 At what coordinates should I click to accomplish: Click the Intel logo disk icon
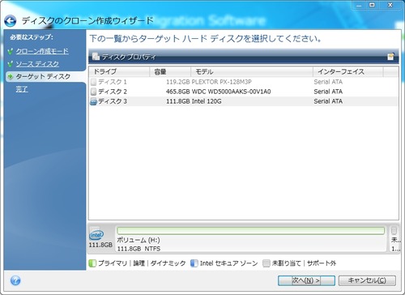coord(96,235)
